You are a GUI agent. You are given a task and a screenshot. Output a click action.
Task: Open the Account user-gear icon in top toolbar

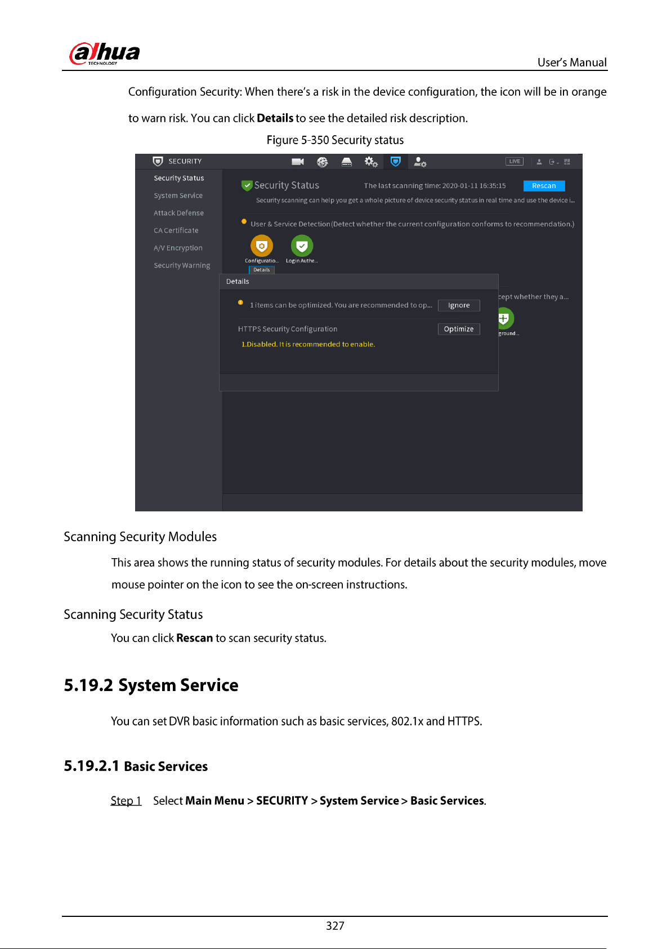(x=420, y=162)
